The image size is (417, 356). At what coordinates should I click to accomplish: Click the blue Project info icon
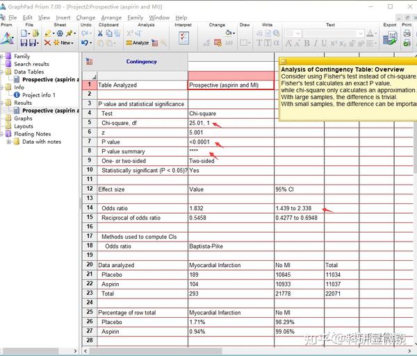coord(17,95)
